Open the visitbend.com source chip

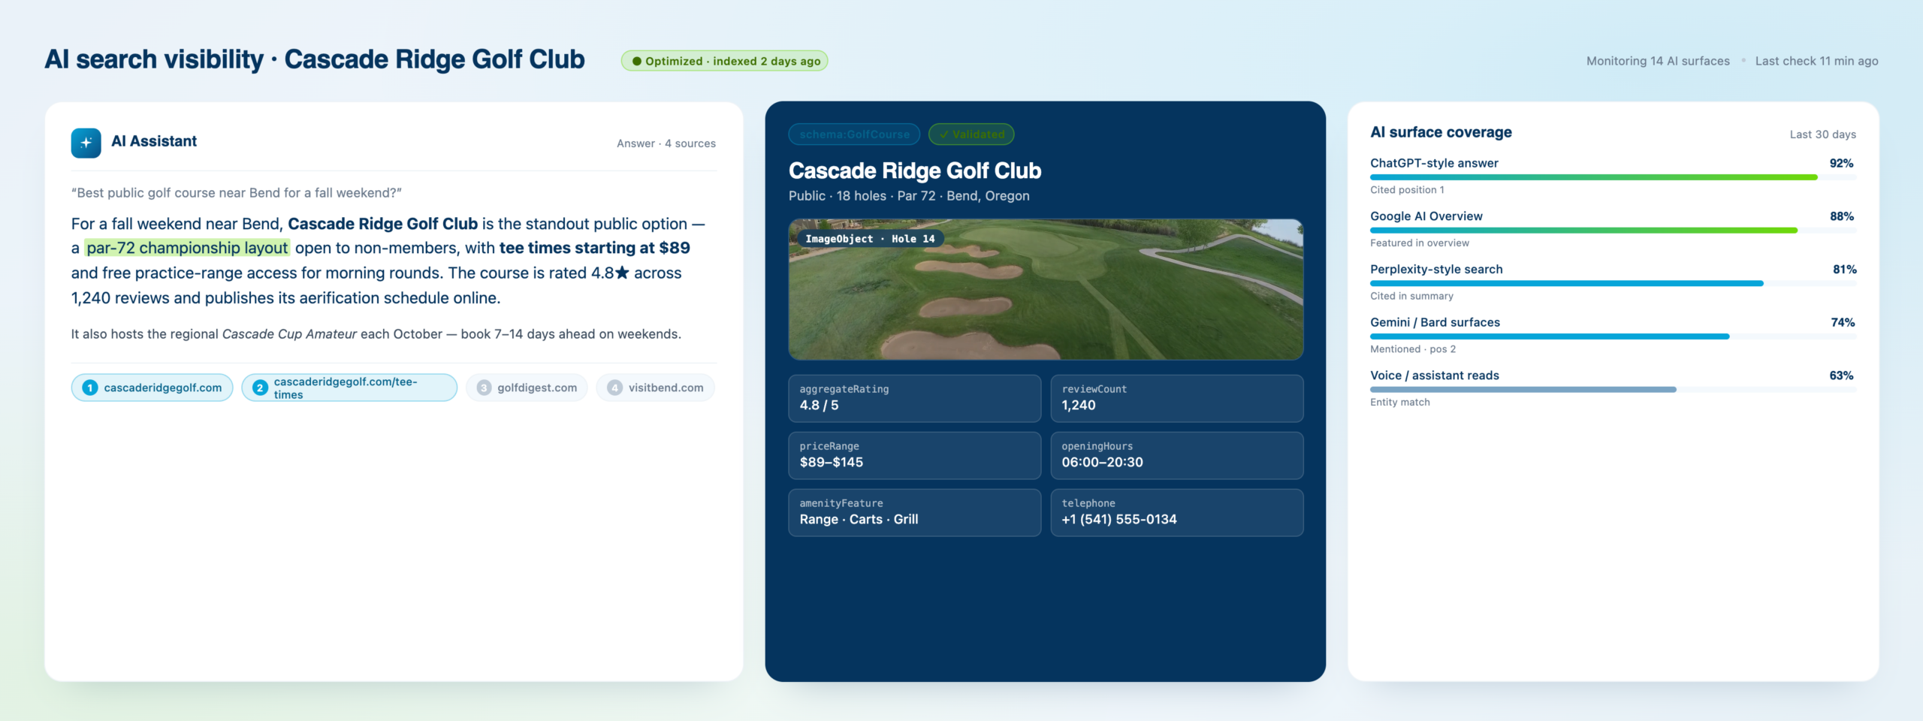pos(655,388)
